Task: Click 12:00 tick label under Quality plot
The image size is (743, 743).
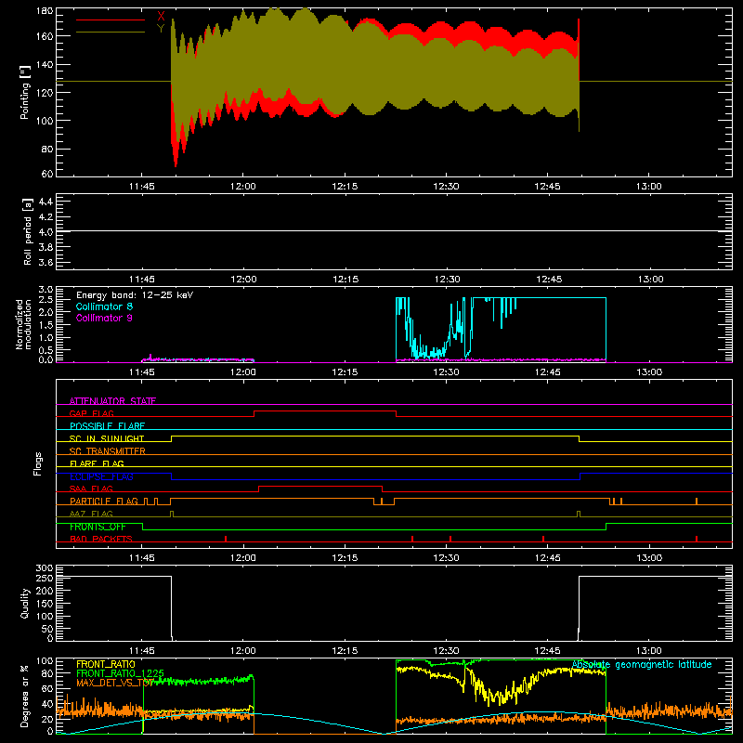Action: coord(243,651)
